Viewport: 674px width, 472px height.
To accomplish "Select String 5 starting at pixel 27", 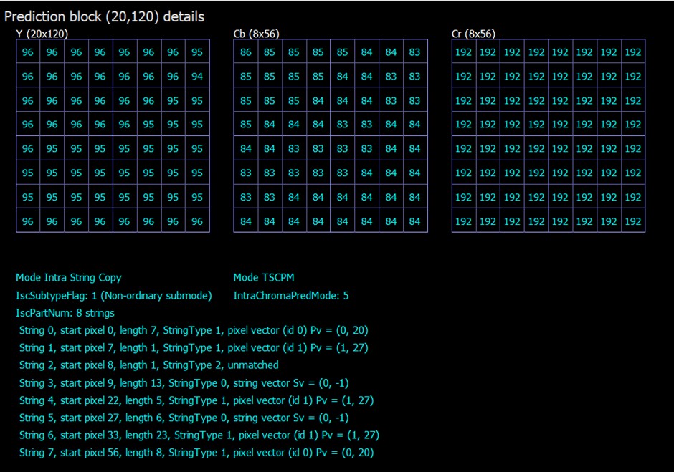I will (184, 418).
